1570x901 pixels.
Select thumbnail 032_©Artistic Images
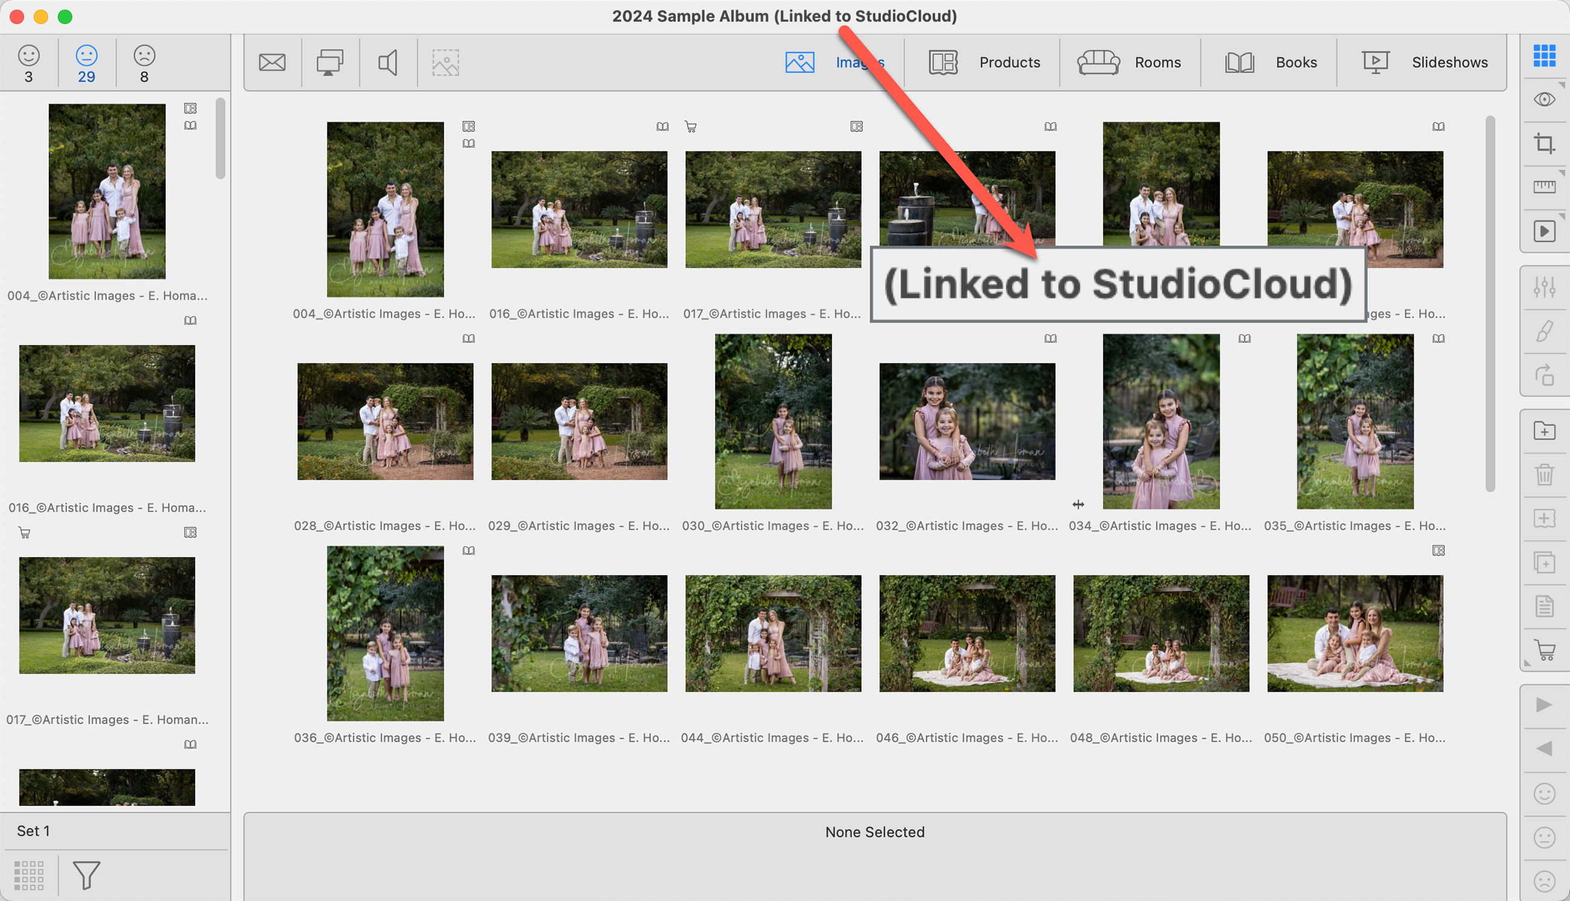(966, 421)
